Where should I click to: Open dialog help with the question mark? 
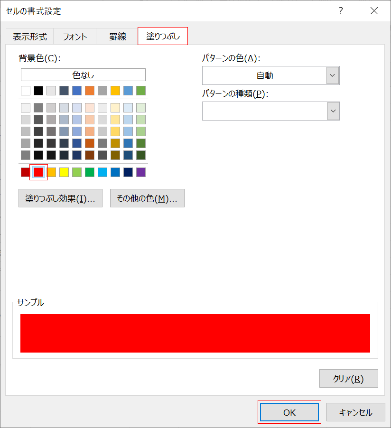pyautogui.click(x=341, y=10)
